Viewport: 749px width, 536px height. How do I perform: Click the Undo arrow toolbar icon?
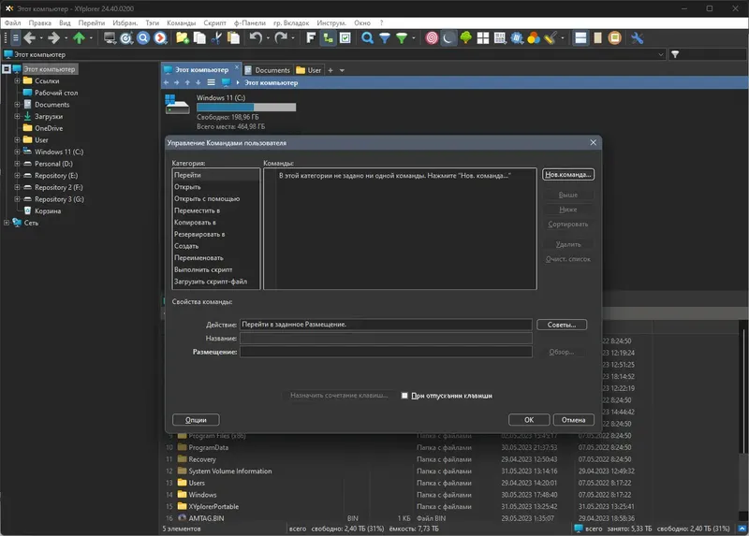[x=256, y=38]
